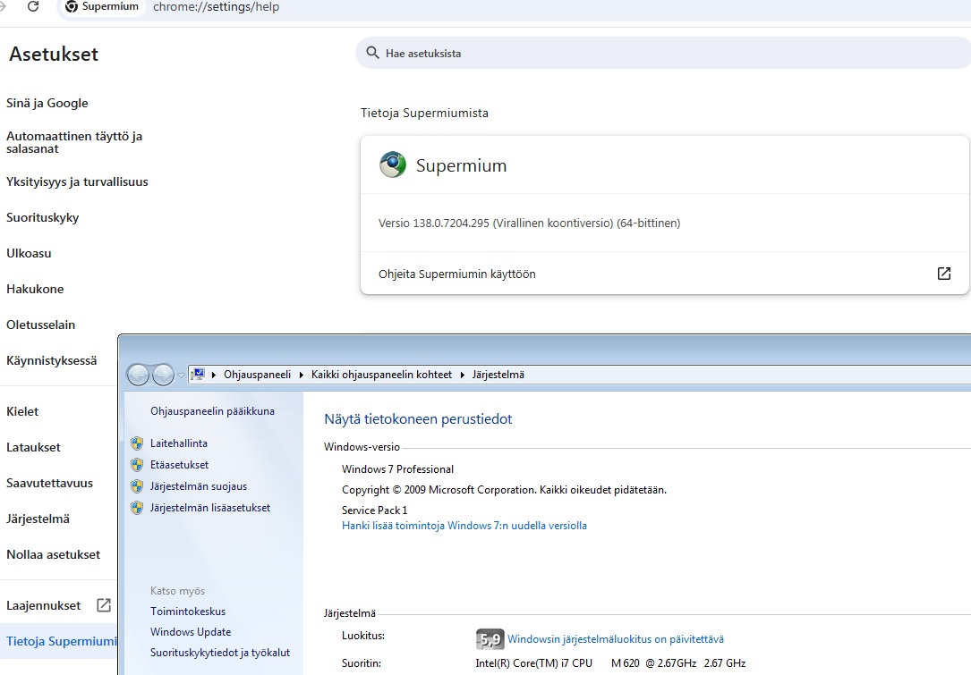Click the shield icon beside Etäasetukset
The image size is (971, 675).
(x=137, y=465)
